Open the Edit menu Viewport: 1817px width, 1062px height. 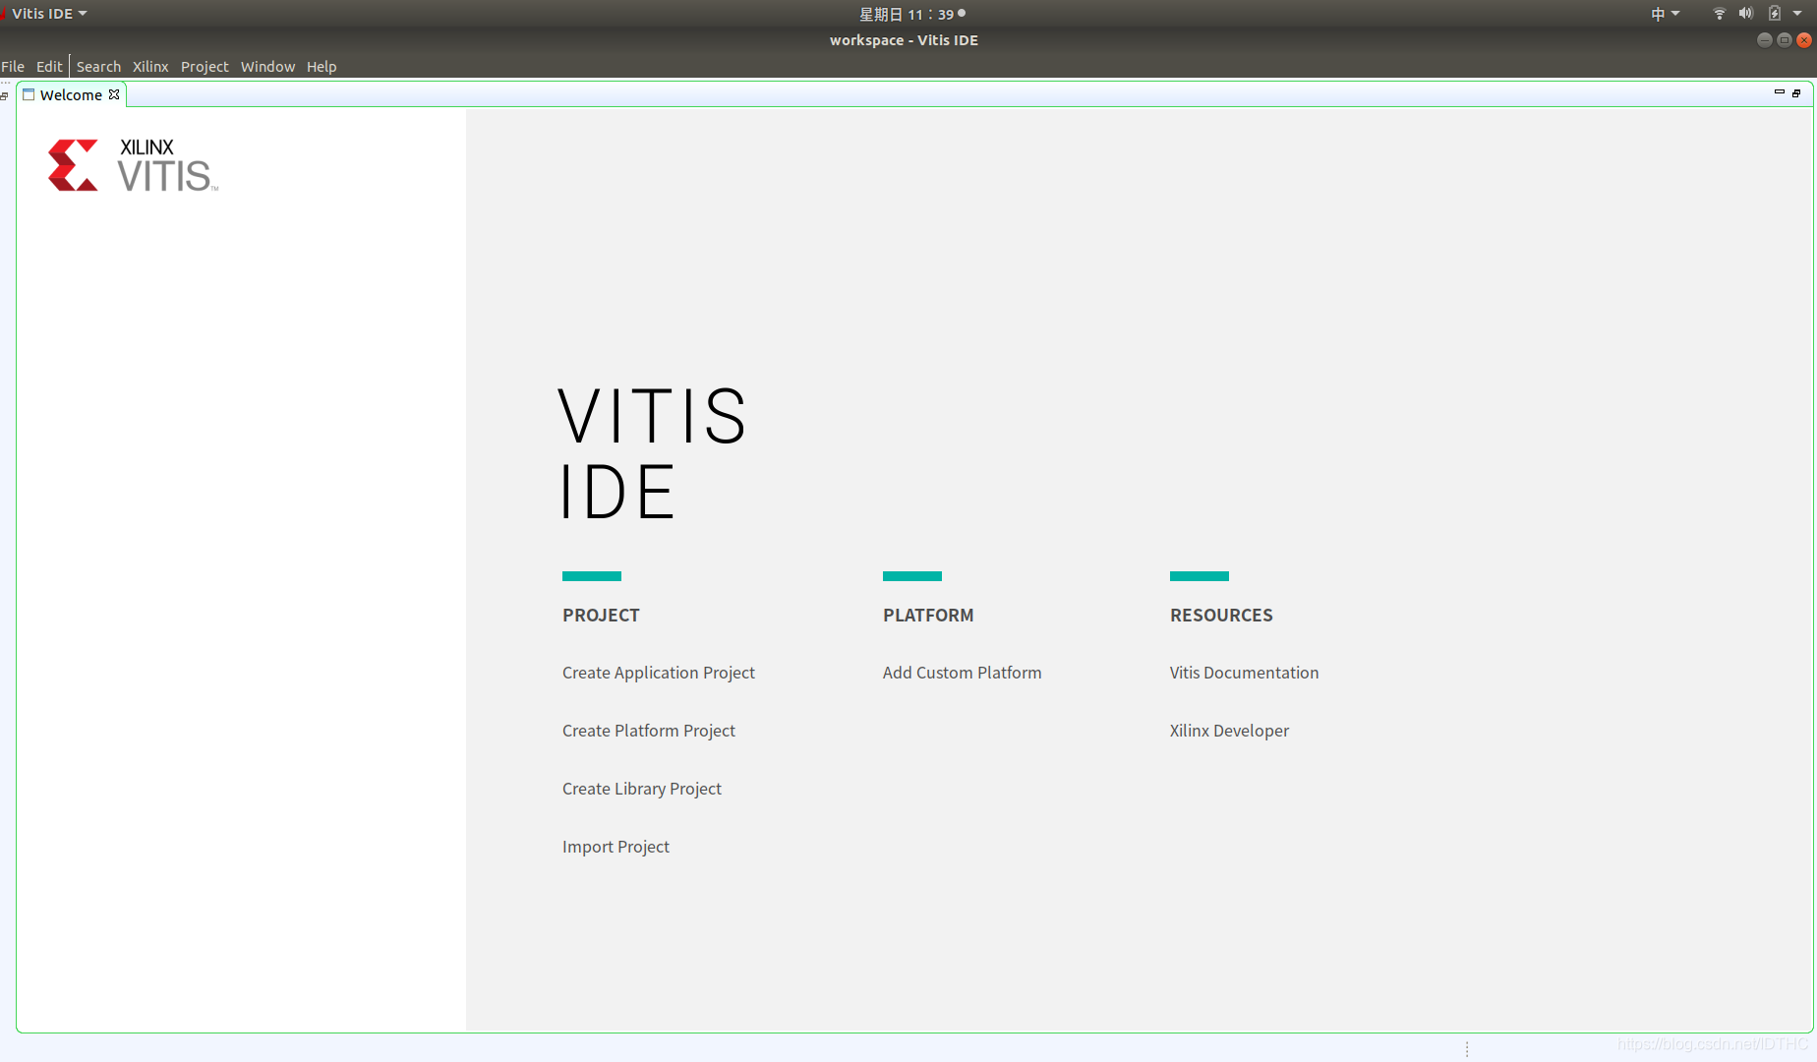click(x=49, y=67)
